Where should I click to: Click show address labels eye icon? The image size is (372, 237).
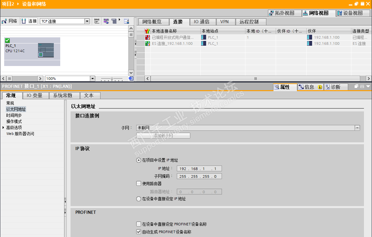click(x=106, y=21)
